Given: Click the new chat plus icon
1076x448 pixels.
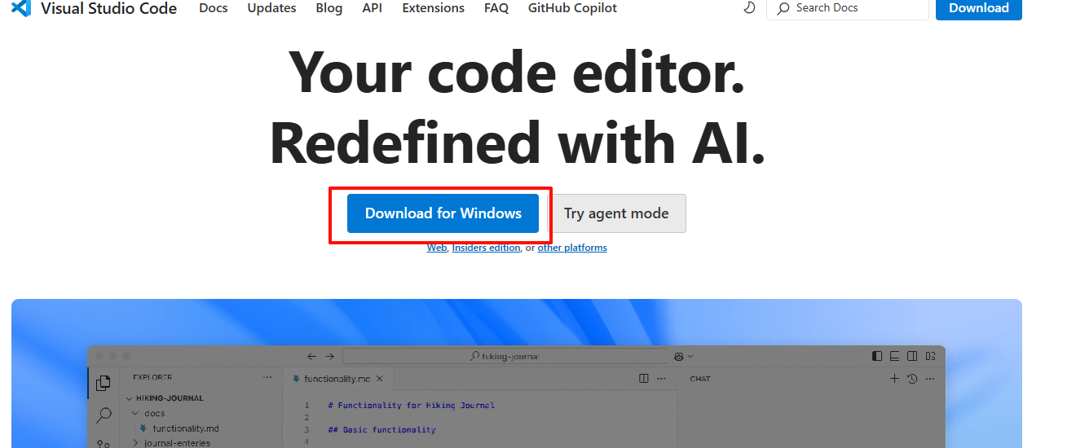Looking at the screenshot, I should (894, 379).
